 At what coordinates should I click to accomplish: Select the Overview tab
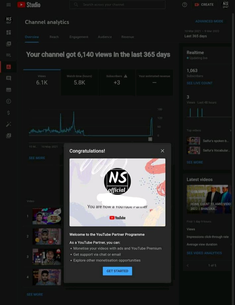[32, 37]
